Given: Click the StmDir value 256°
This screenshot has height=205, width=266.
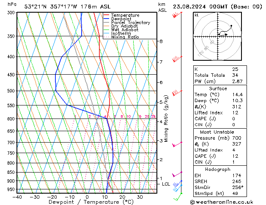Looking at the screenshot, I should click(x=238, y=188).
